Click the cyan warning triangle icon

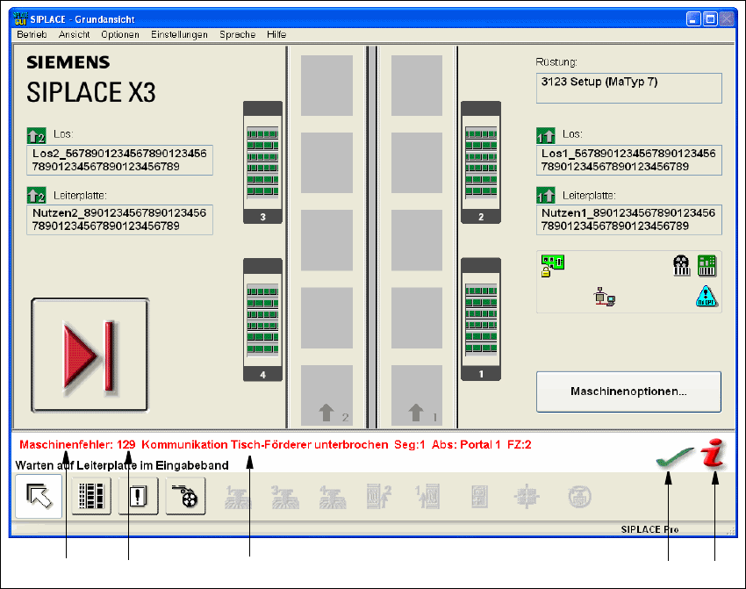[707, 296]
